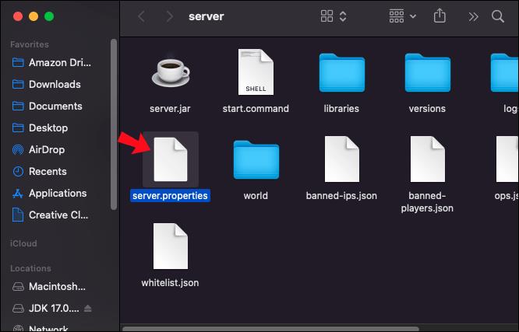Image resolution: width=519 pixels, height=332 pixels.
Task: Open the server.jar coffee cup file
Action: point(170,72)
